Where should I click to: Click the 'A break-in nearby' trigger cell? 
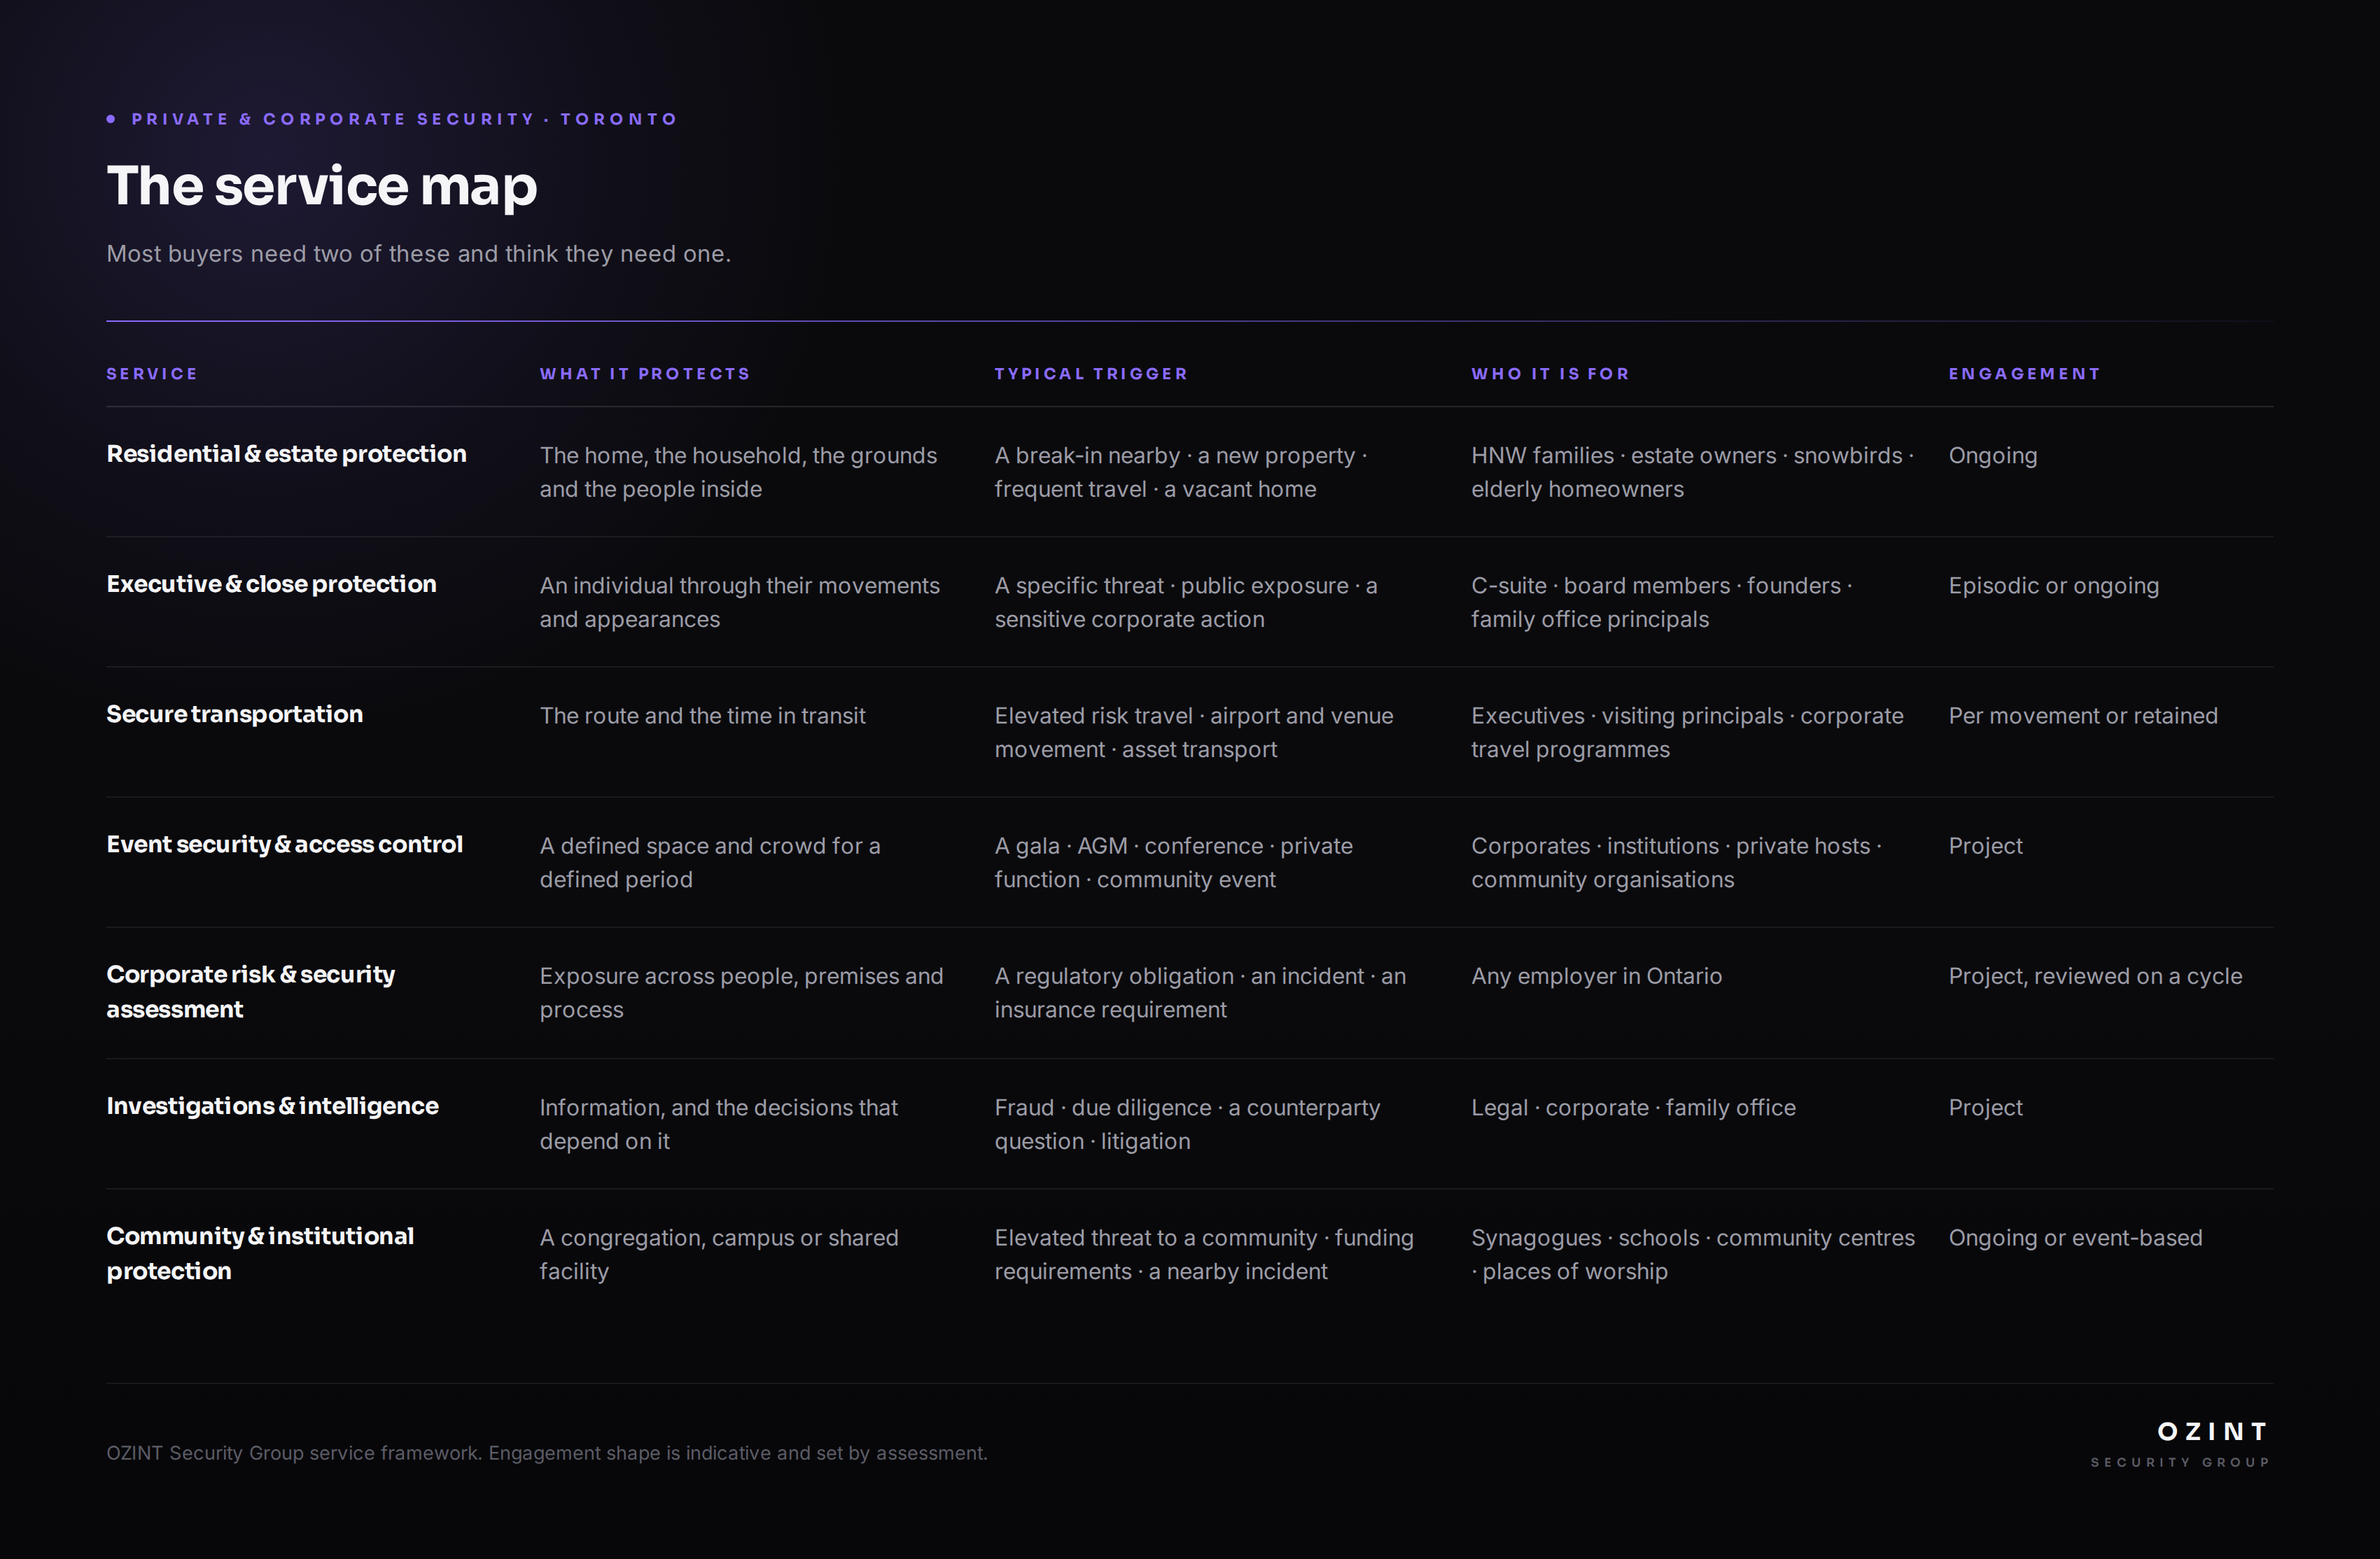pyautogui.click(x=1180, y=472)
